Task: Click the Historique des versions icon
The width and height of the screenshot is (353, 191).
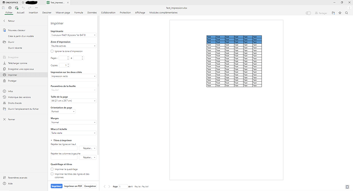Action: [x=4, y=97]
